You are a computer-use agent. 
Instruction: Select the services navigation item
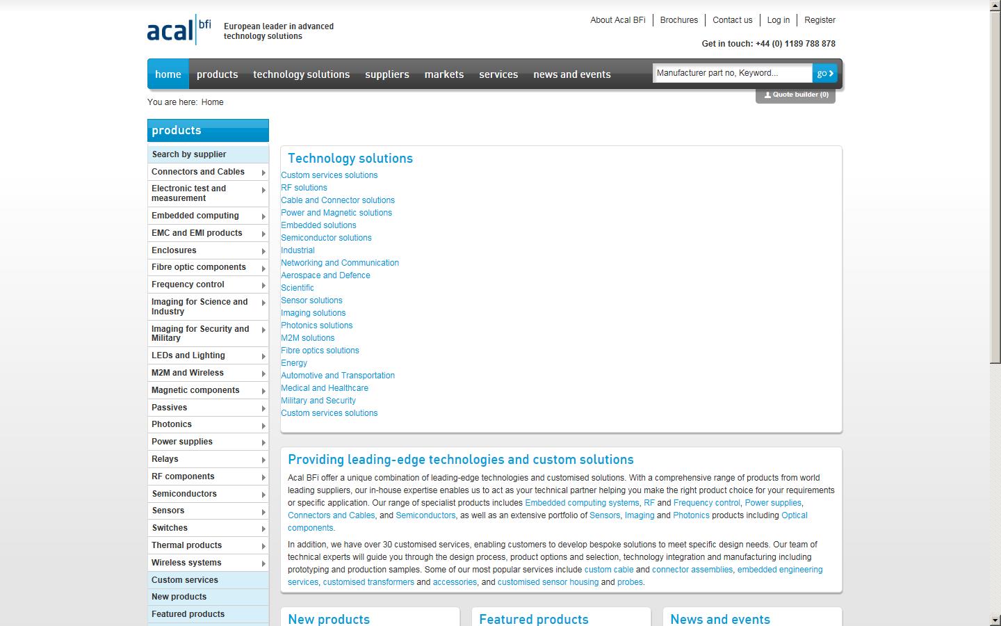498,74
